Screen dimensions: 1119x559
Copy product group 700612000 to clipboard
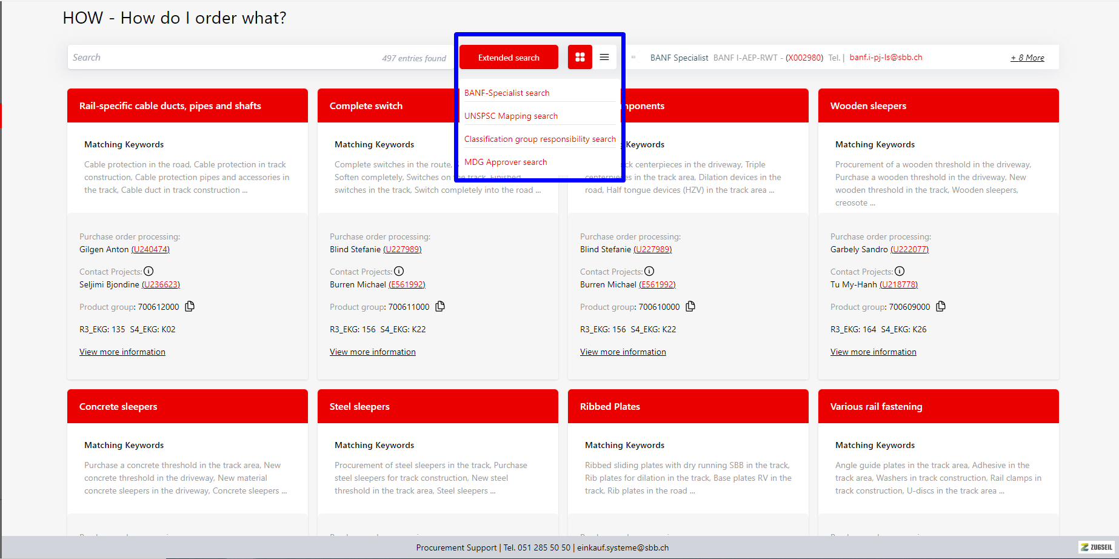[x=190, y=306]
